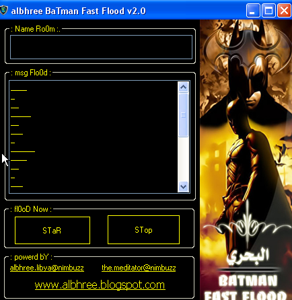Maximize the Fast Flood window
Screen dimensions: 292x300
[268, 11]
